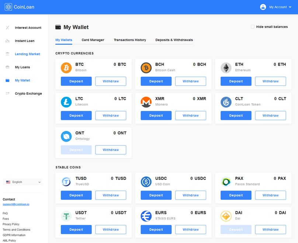Email support@coinloan.io link

[16, 204]
